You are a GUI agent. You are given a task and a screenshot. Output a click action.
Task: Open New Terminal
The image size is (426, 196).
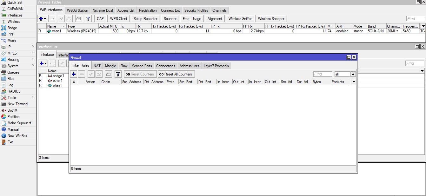18,104
